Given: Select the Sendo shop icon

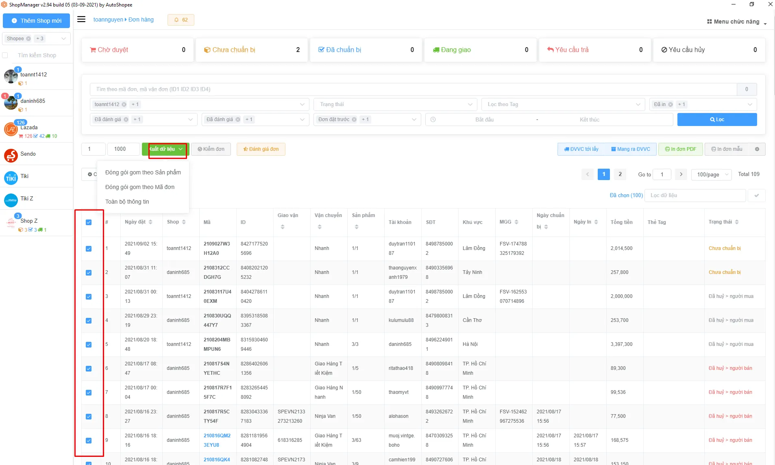Looking at the screenshot, I should (x=11, y=155).
